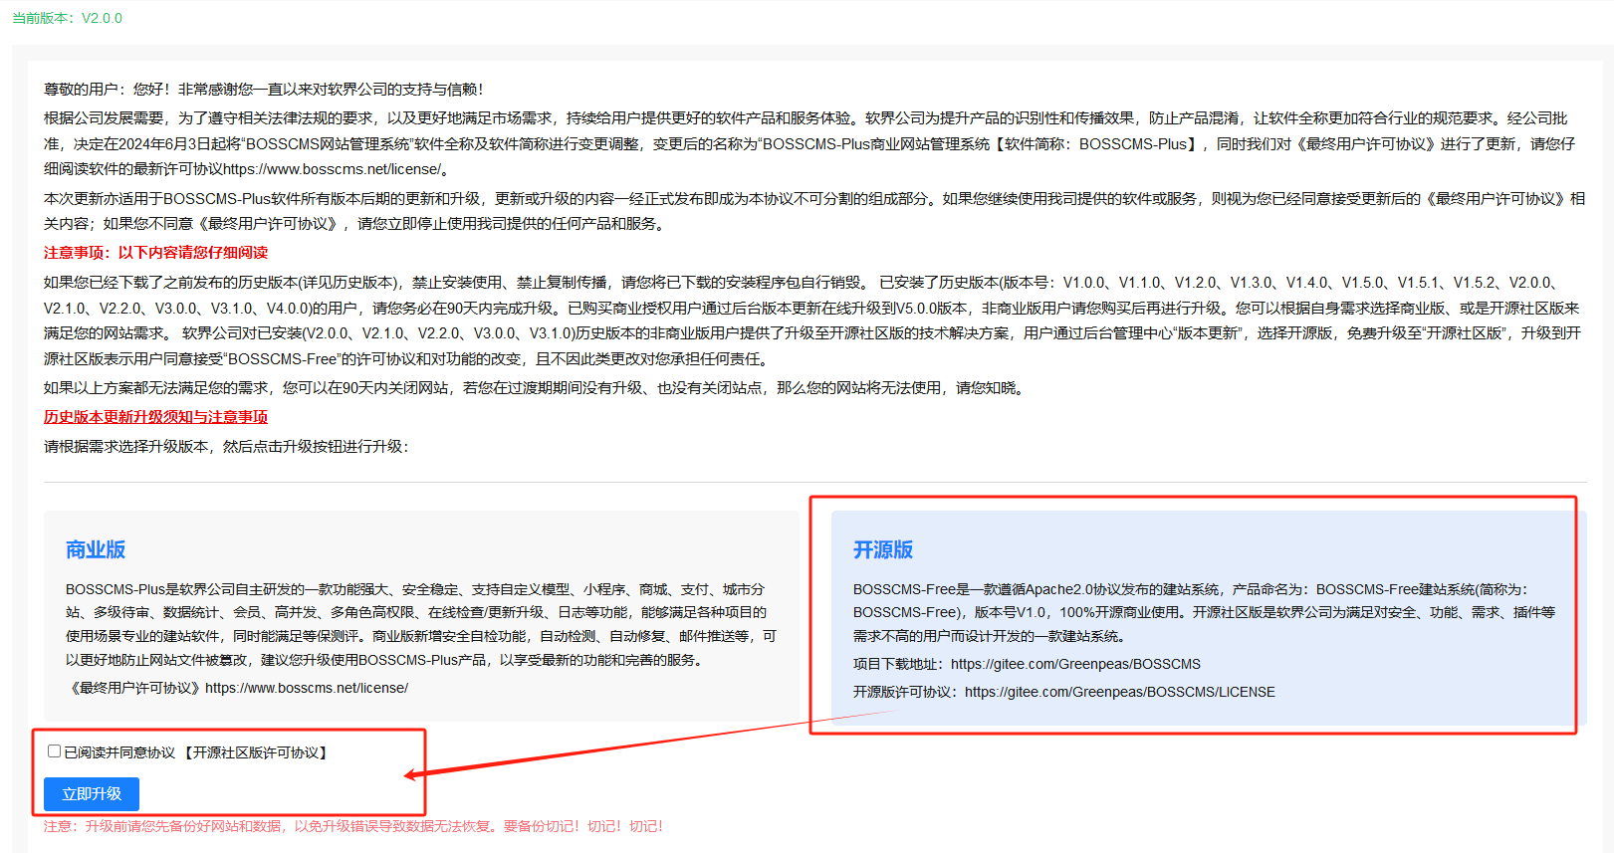Select the 开源版 heading
Viewport: 1614px width, 853px height.
click(x=882, y=550)
